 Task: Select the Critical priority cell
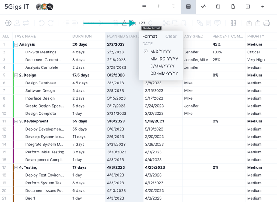click(x=253, y=52)
